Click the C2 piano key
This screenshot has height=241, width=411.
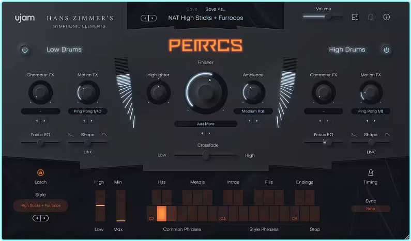click(151, 214)
